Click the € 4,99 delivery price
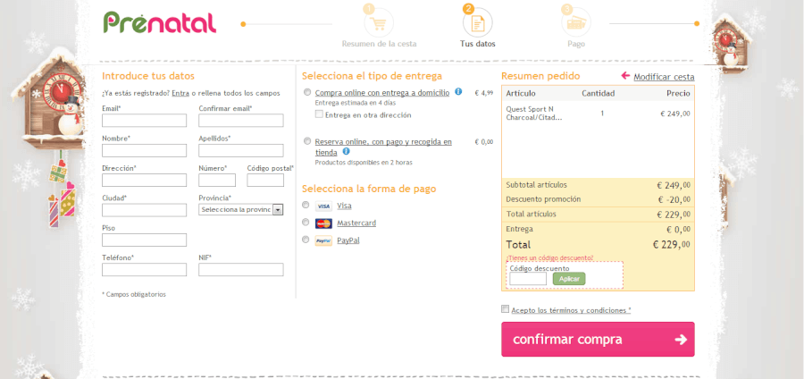The image size is (804, 379). (x=483, y=93)
